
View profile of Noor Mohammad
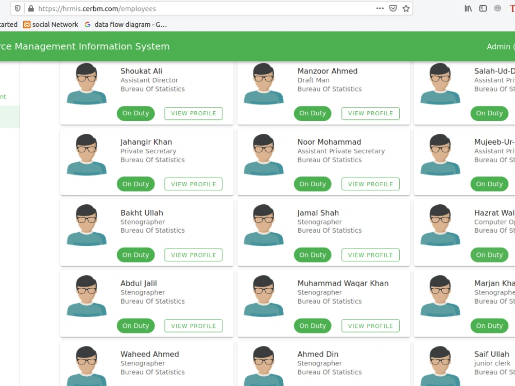point(370,184)
